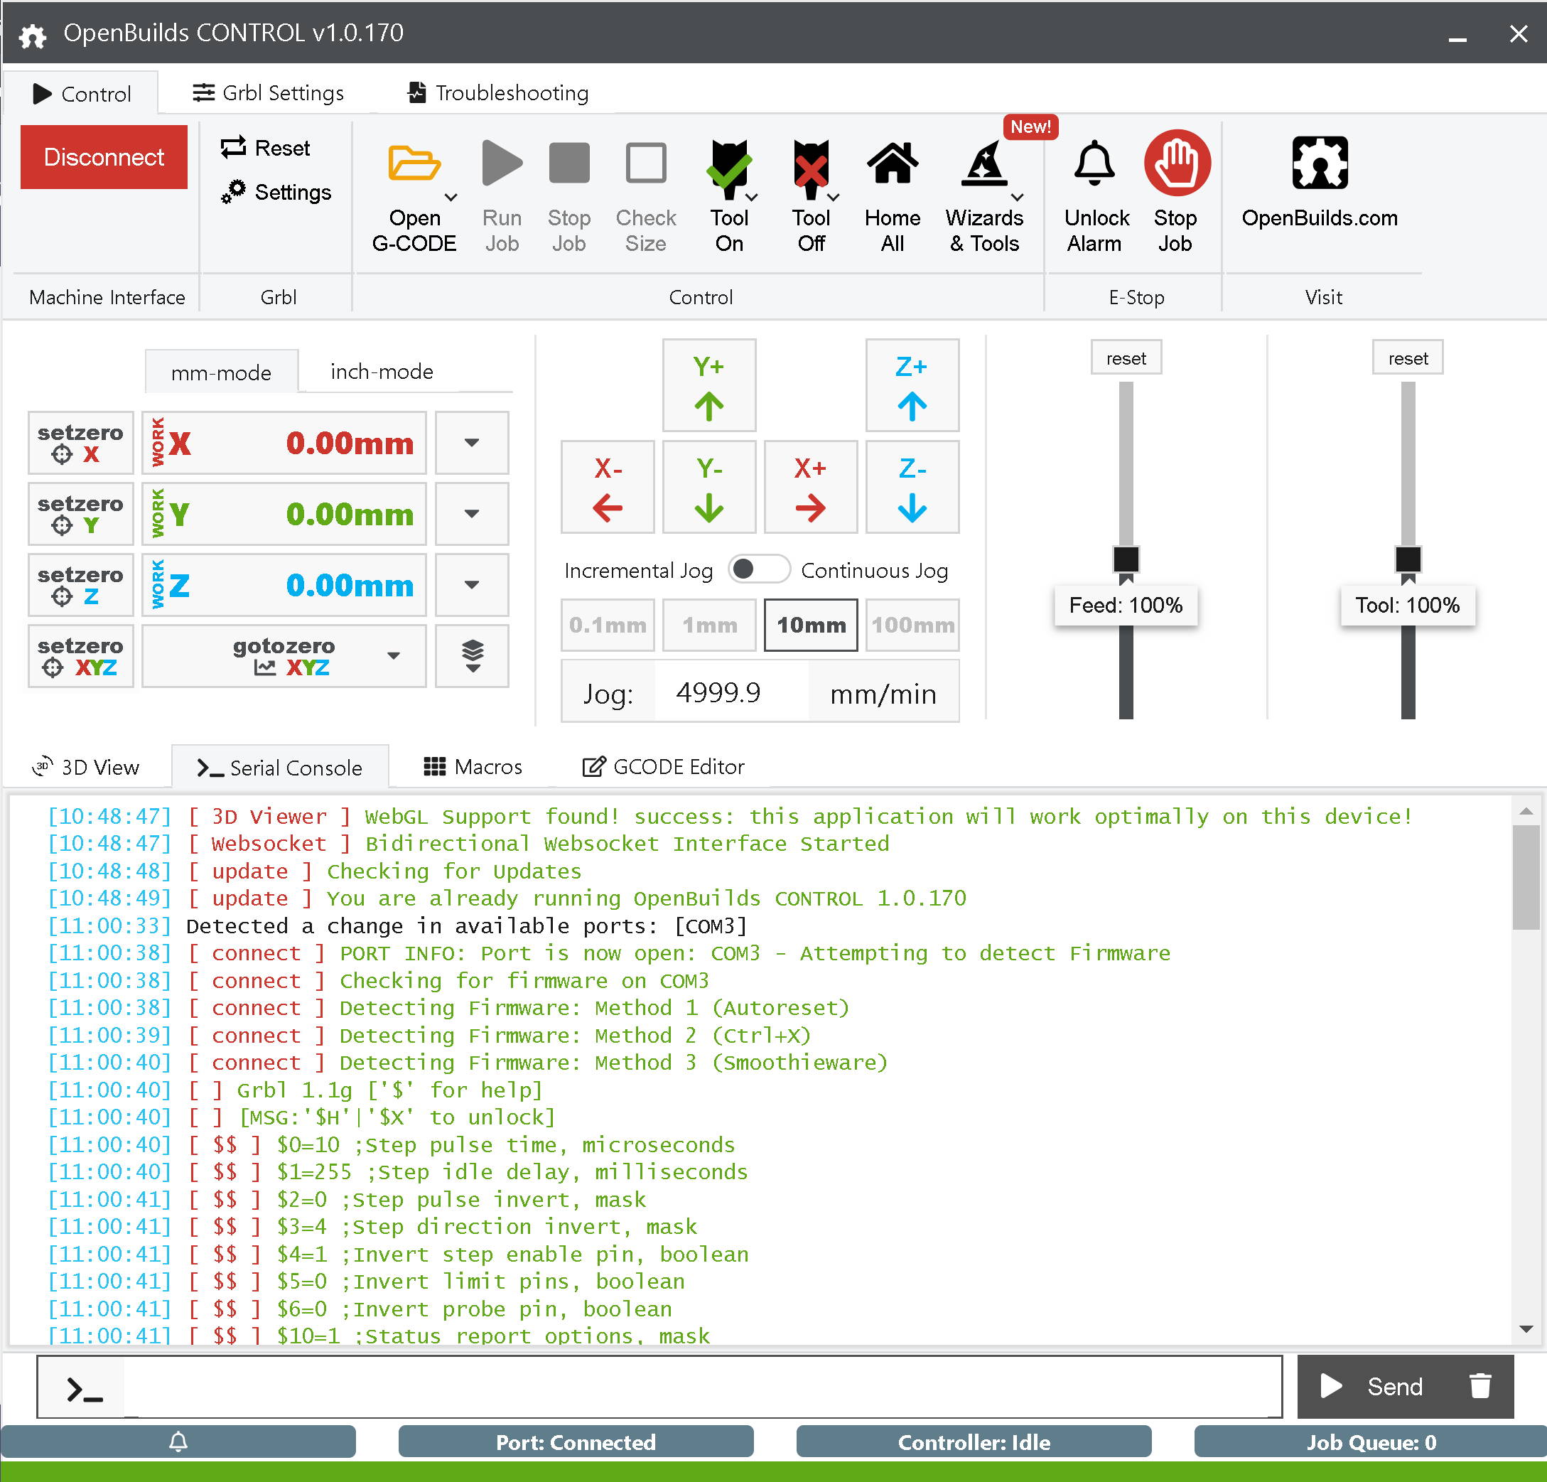Select 100mm jog step
This screenshot has height=1482, width=1547.
pos(912,625)
